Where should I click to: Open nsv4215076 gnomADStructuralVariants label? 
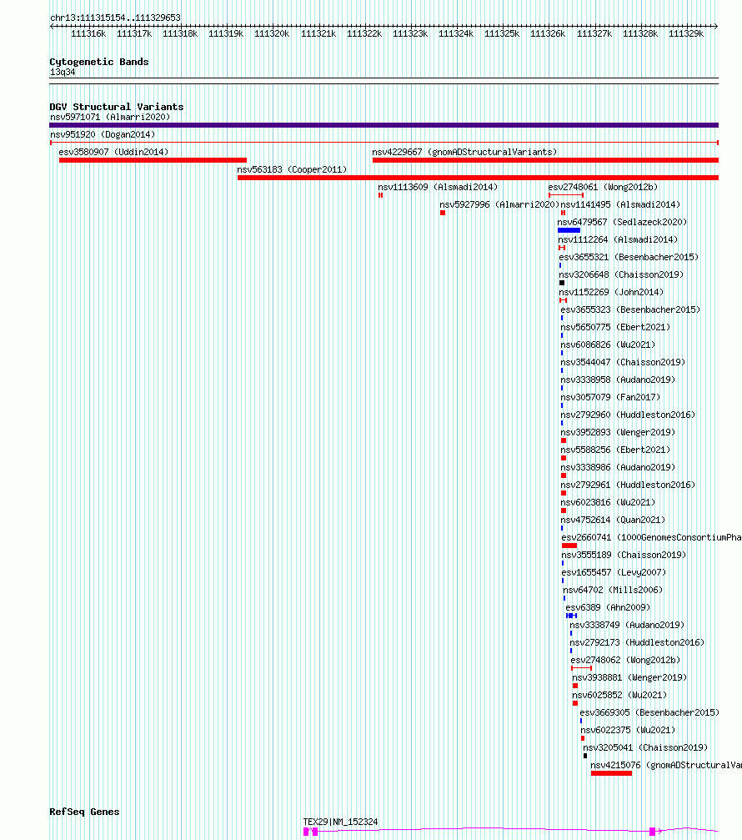click(x=666, y=765)
